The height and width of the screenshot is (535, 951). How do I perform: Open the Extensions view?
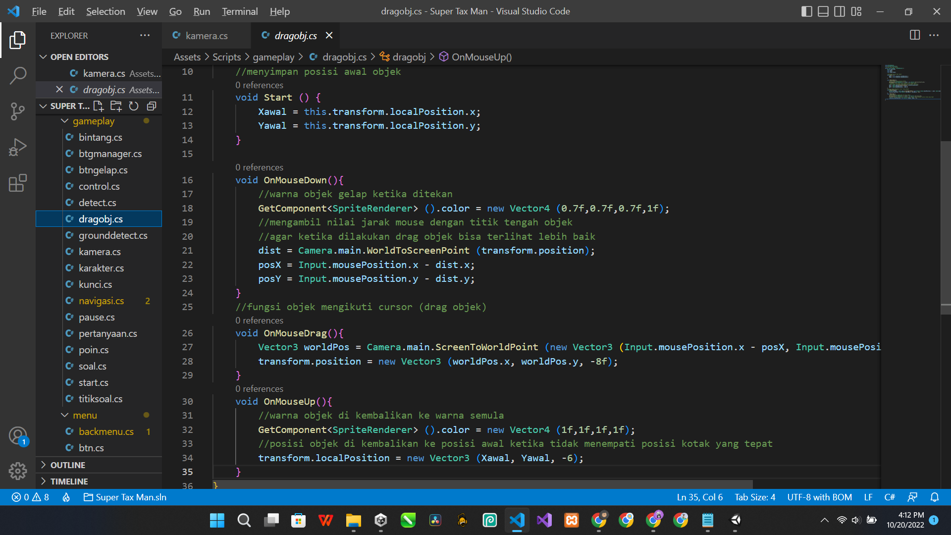click(18, 183)
